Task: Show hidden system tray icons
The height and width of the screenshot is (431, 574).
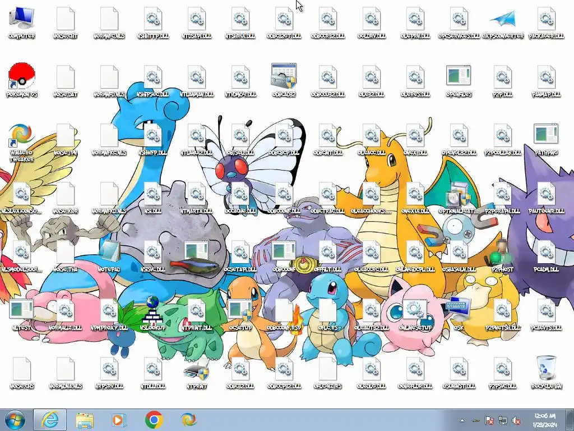Action: coord(462,420)
